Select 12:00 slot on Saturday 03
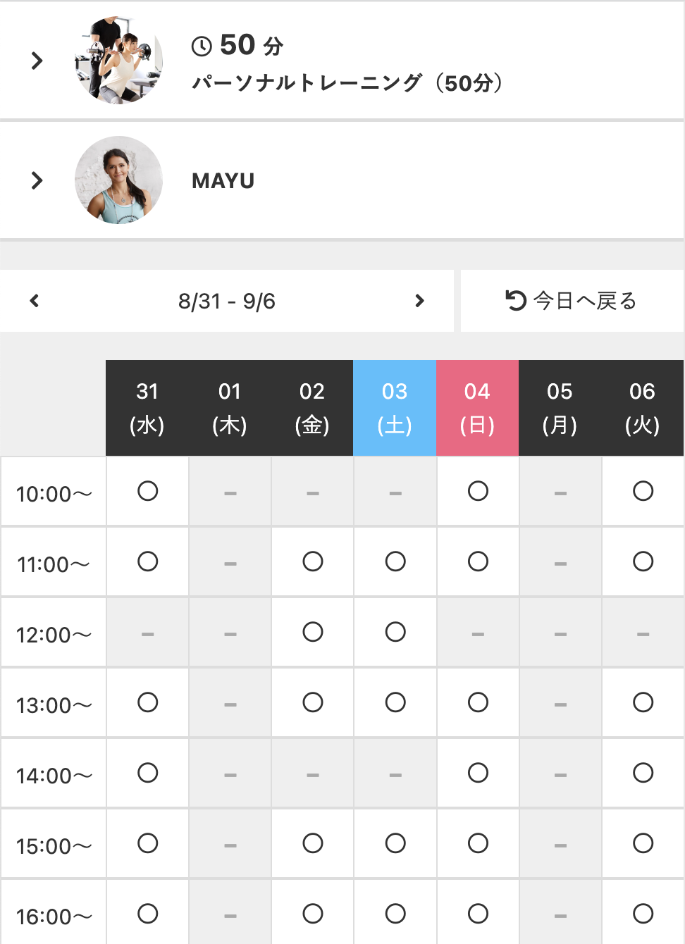 [x=395, y=632]
